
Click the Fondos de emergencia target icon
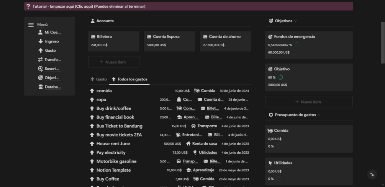click(270, 37)
